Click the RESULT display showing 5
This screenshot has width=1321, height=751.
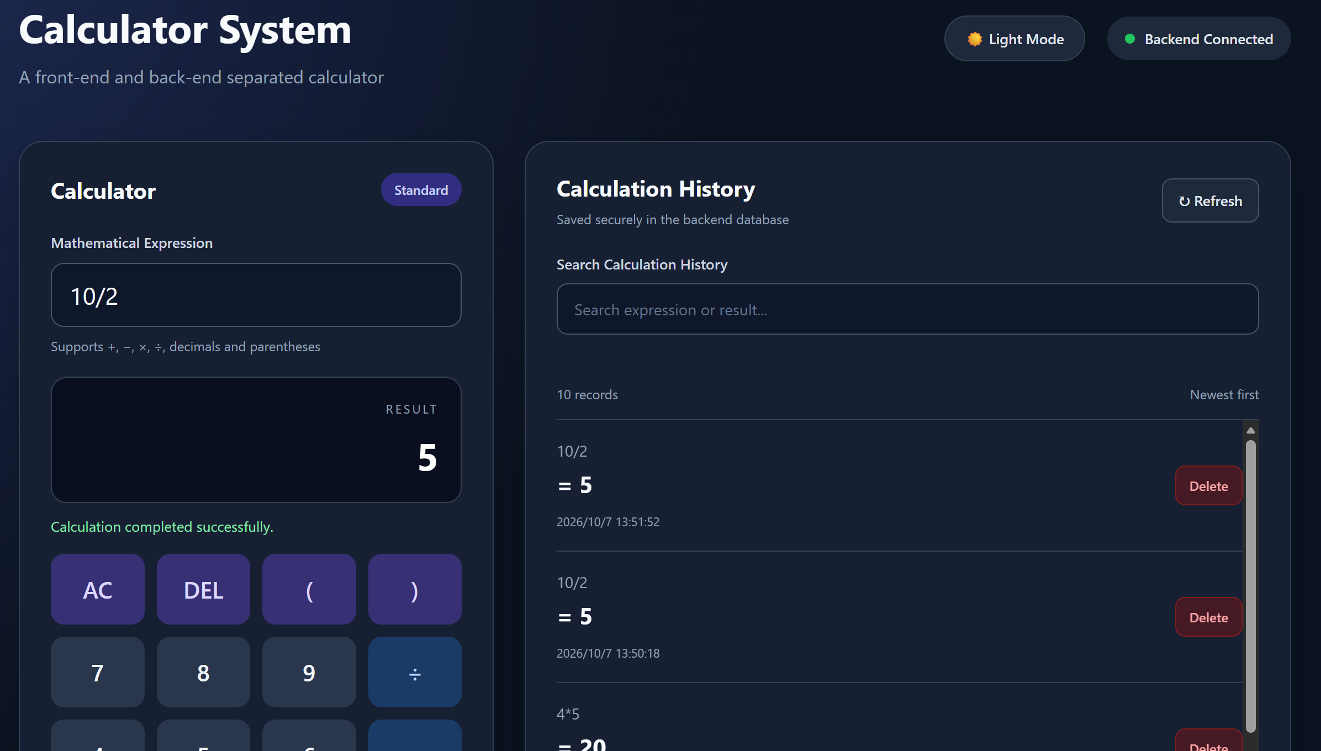coord(256,440)
